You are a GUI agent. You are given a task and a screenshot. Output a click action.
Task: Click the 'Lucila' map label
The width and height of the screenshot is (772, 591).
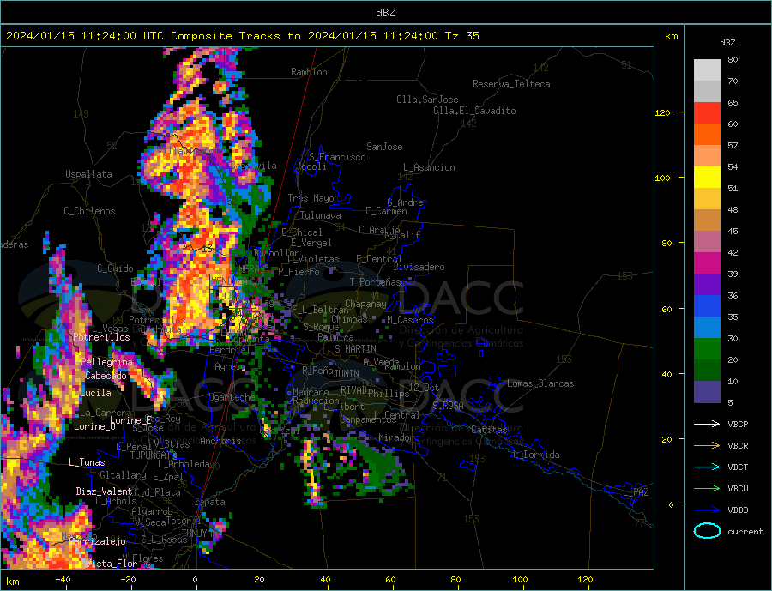coord(95,393)
